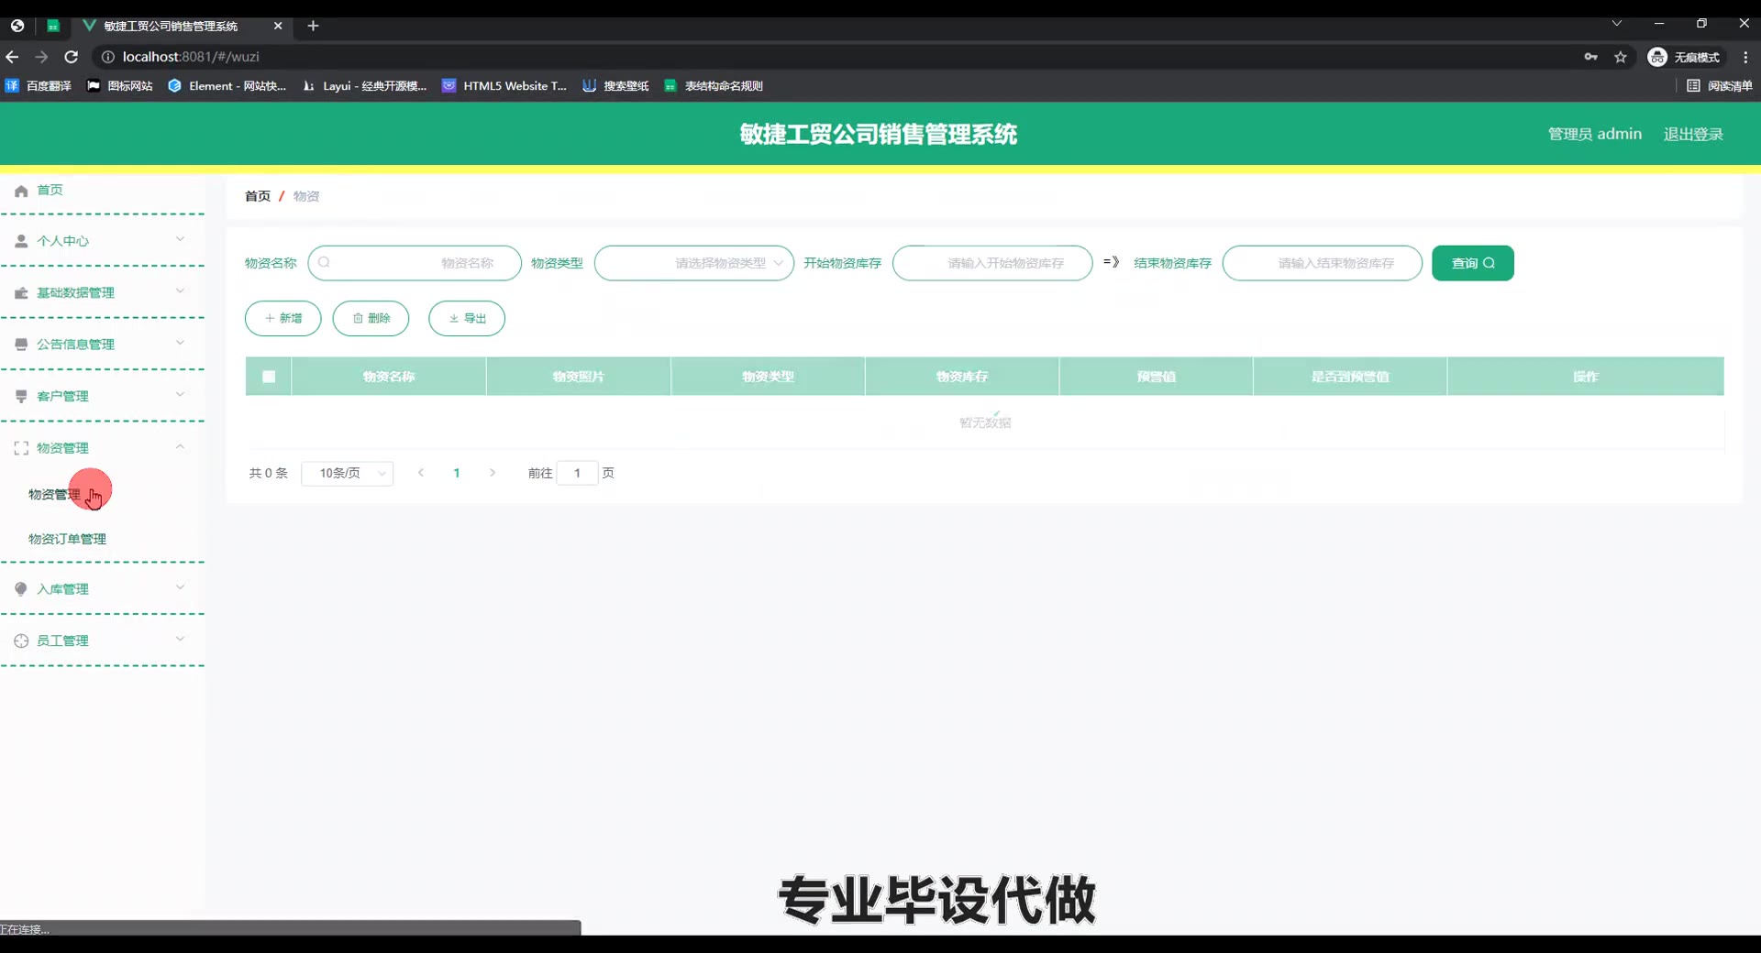This screenshot has width=1761, height=953.
Task: Open 入库管理 menu label
Action: point(62,589)
